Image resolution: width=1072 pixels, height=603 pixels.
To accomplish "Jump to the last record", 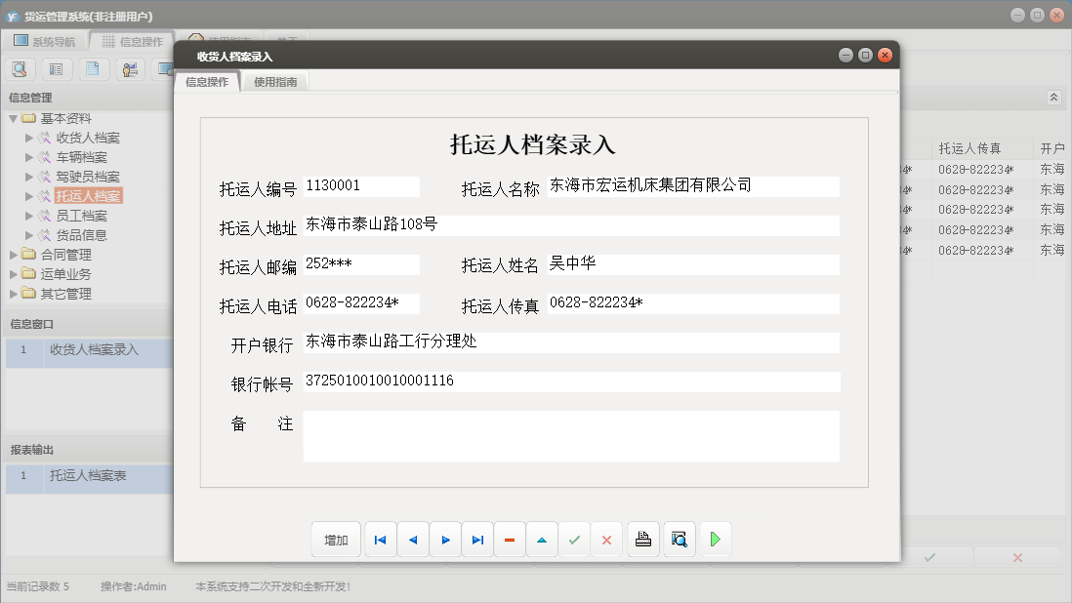I will pyautogui.click(x=477, y=540).
